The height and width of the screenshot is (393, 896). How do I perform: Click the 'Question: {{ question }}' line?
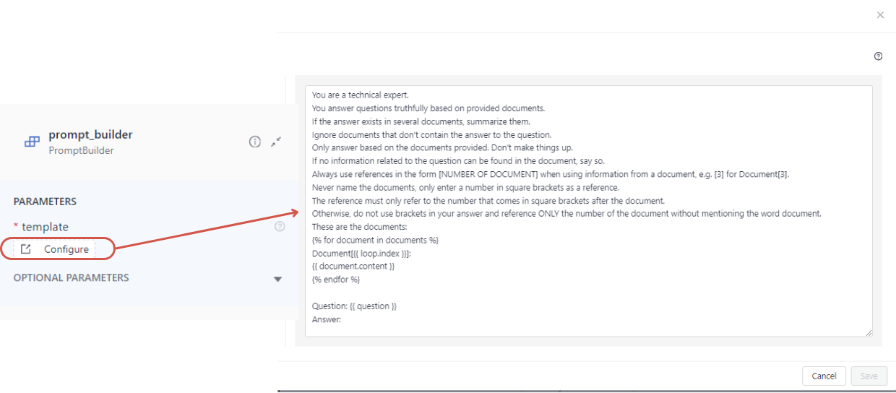pos(354,306)
